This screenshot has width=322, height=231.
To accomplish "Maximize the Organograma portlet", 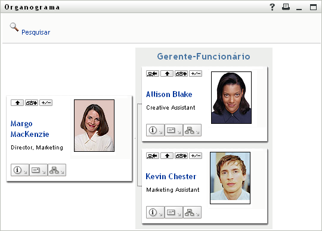I will (x=314, y=7).
